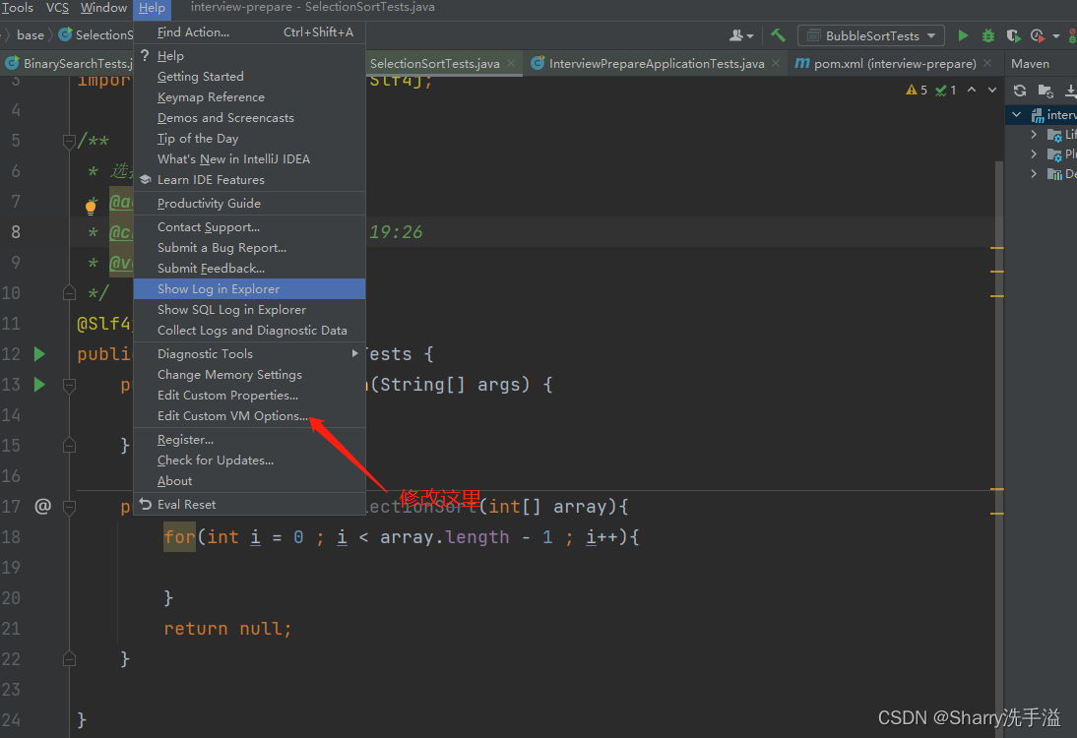Select Check for Updates entry
This screenshot has width=1077, height=738.
click(x=249, y=461)
